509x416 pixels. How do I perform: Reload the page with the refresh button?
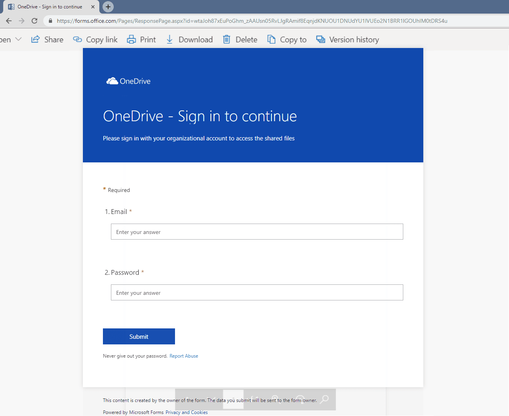point(34,21)
